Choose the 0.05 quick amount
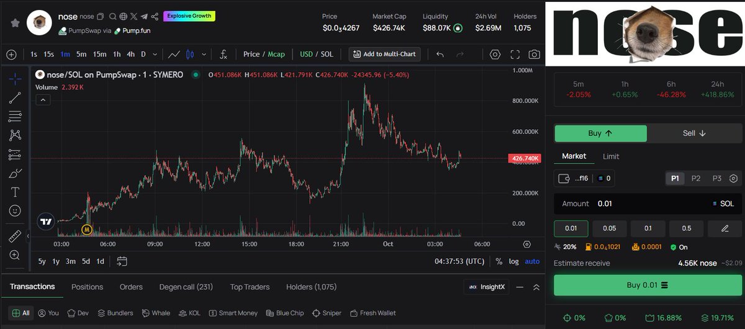The image size is (745, 329). coord(609,228)
